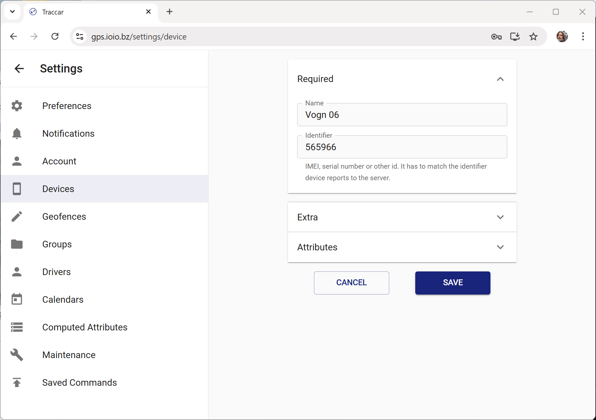This screenshot has width=596, height=420.
Task: Click the Maintenance wrench icon
Action: pyautogui.click(x=17, y=355)
